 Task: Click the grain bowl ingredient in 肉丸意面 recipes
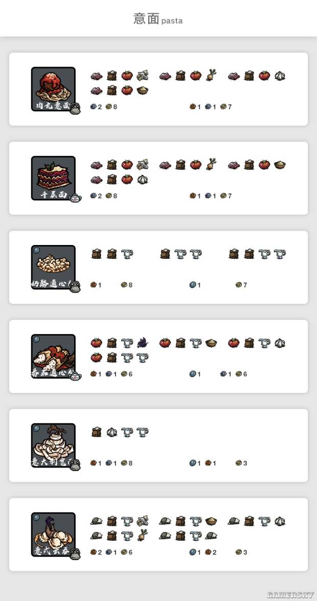[142, 91]
